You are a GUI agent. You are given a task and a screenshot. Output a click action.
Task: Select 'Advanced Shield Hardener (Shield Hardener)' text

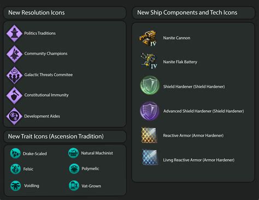pyautogui.click(x=203, y=111)
